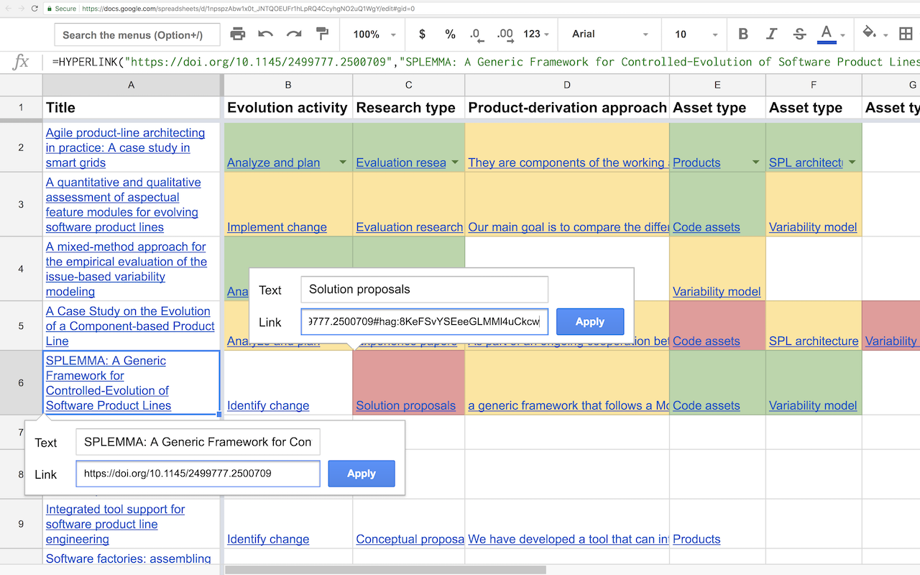The image size is (920, 575).
Task: Click Link field ending with #hag:8KeFSvYSEeeGLMMl4uCkcw
Action: click(424, 321)
